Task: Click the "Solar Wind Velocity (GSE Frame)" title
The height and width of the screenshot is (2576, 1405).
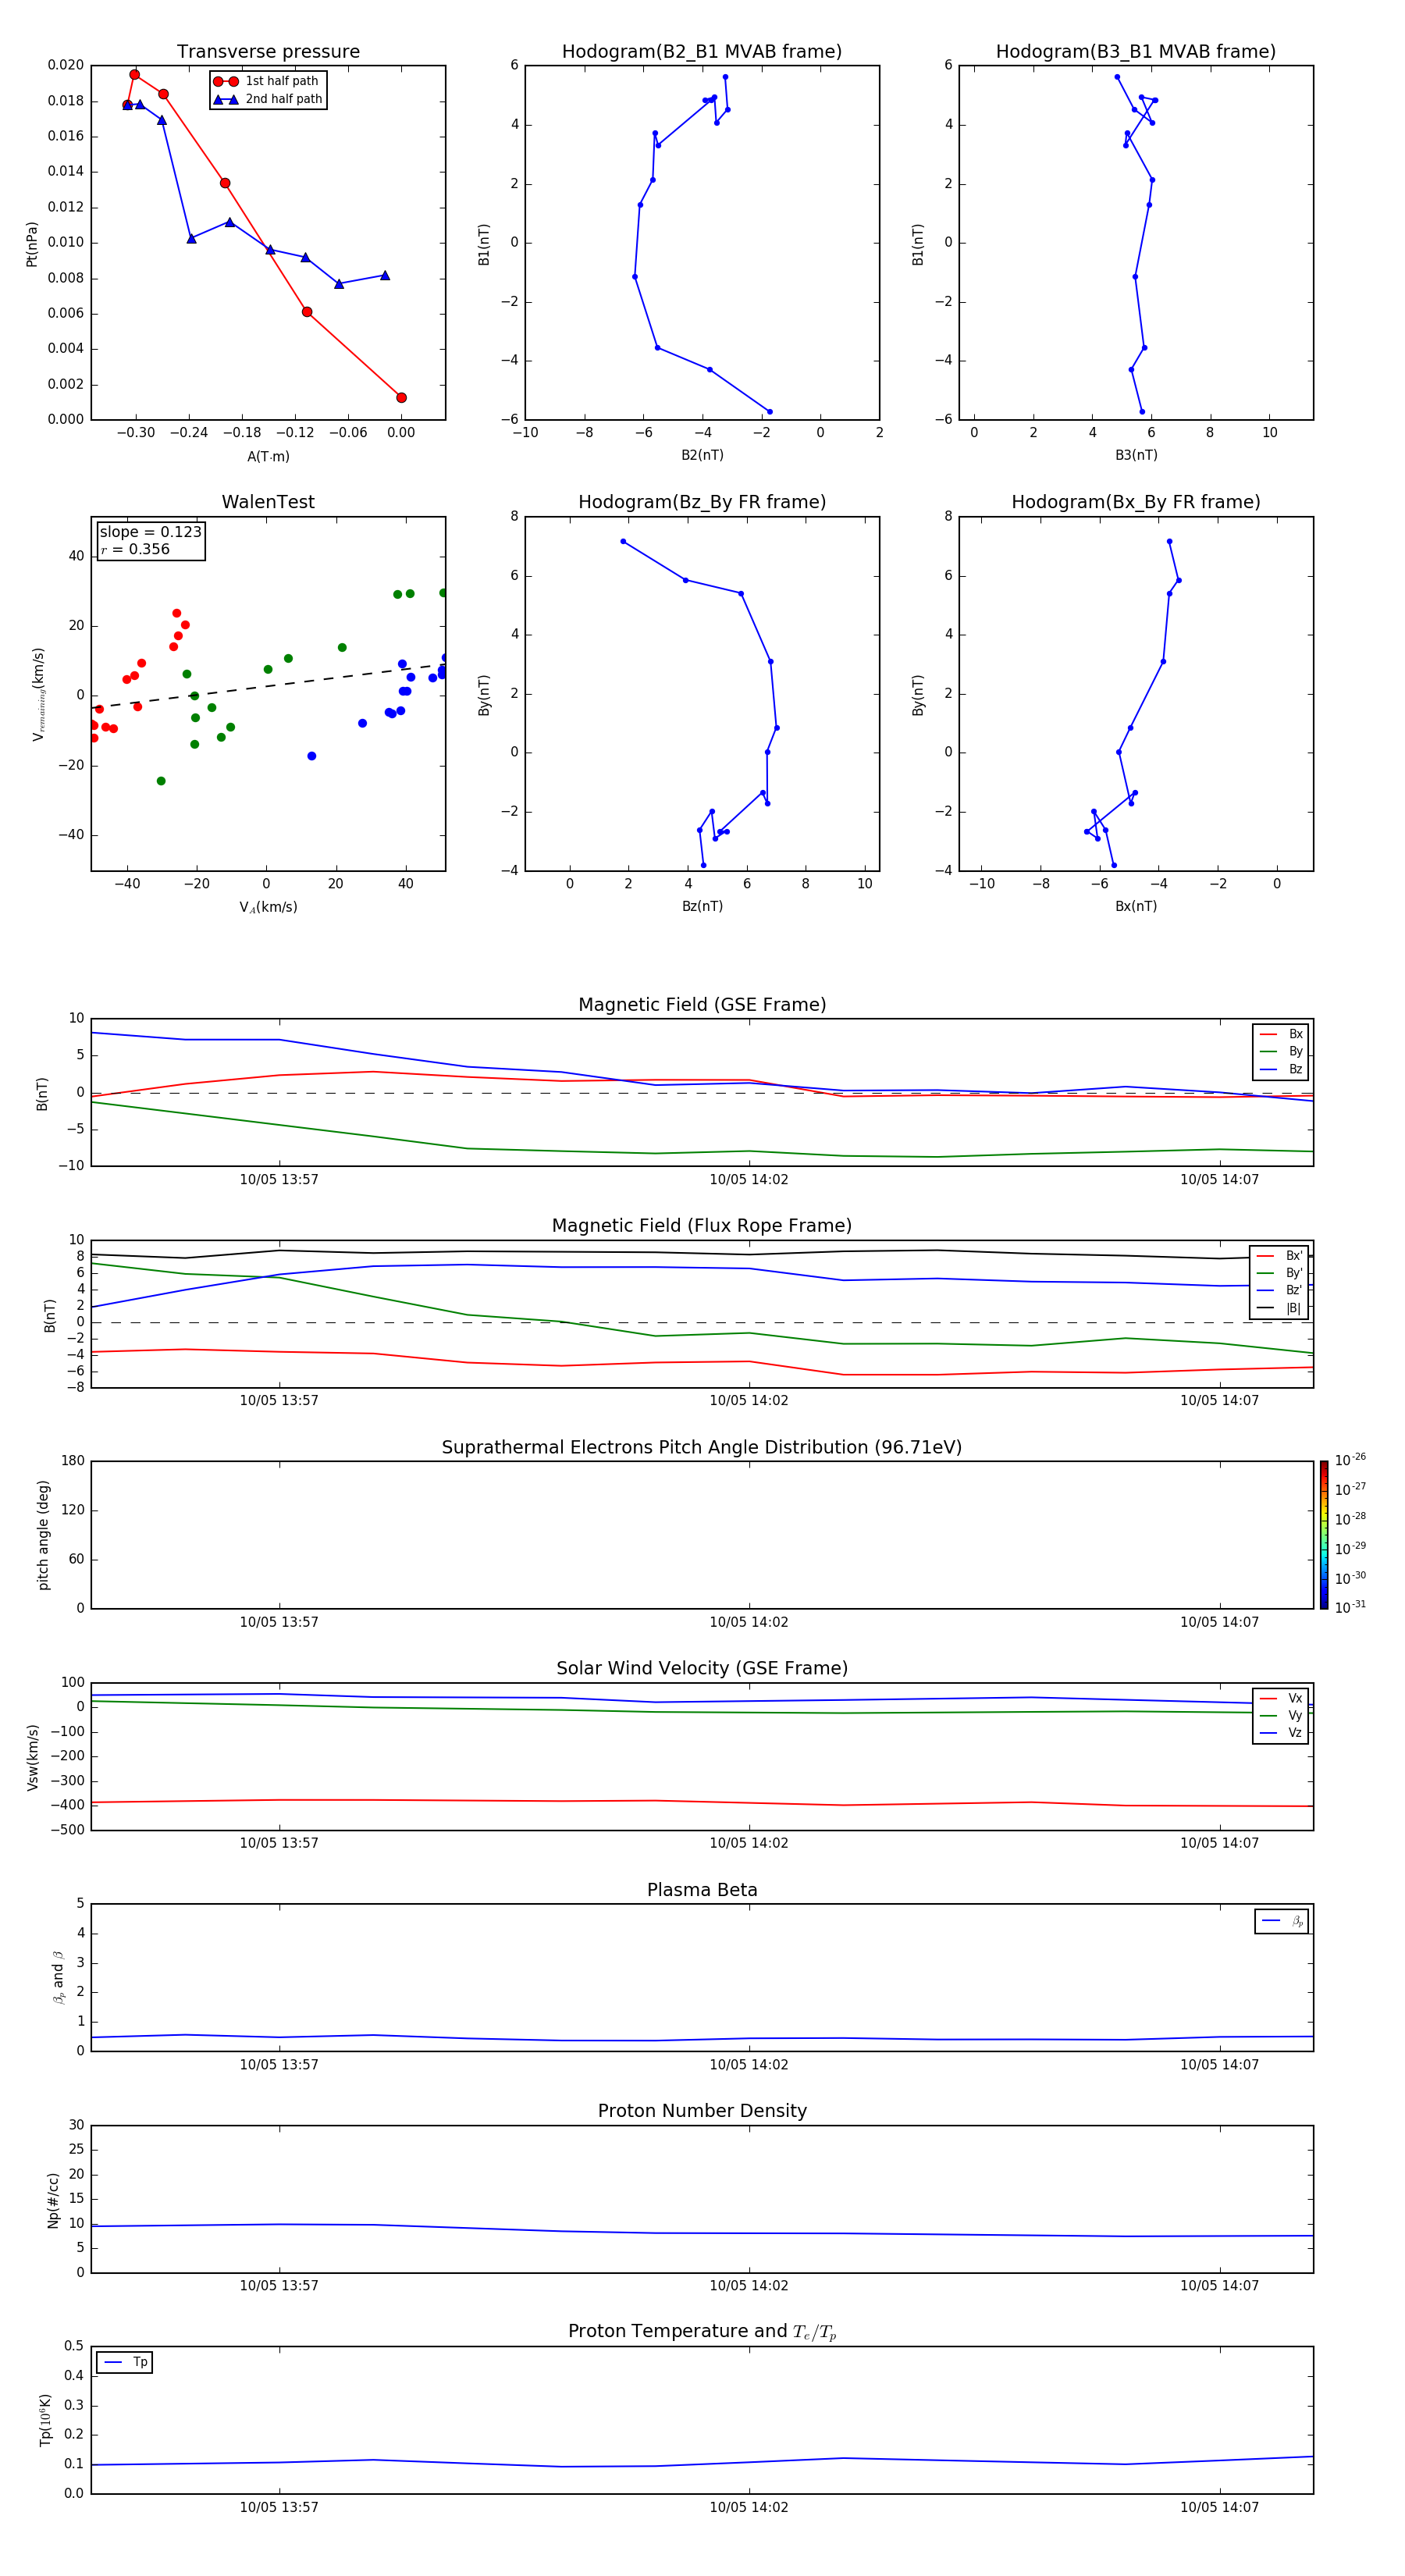Action: pyautogui.click(x=702, y=1669)
